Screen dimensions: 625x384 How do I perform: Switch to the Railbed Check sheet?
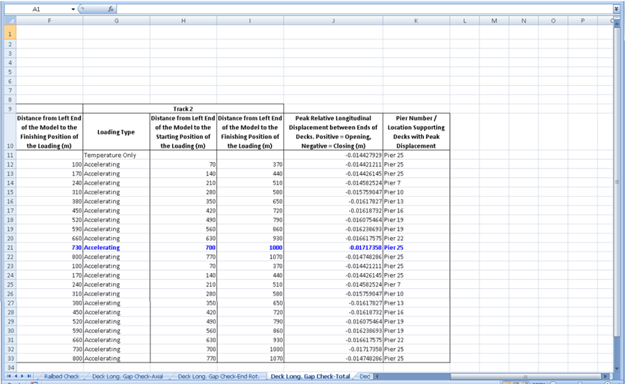coord(61,376)
